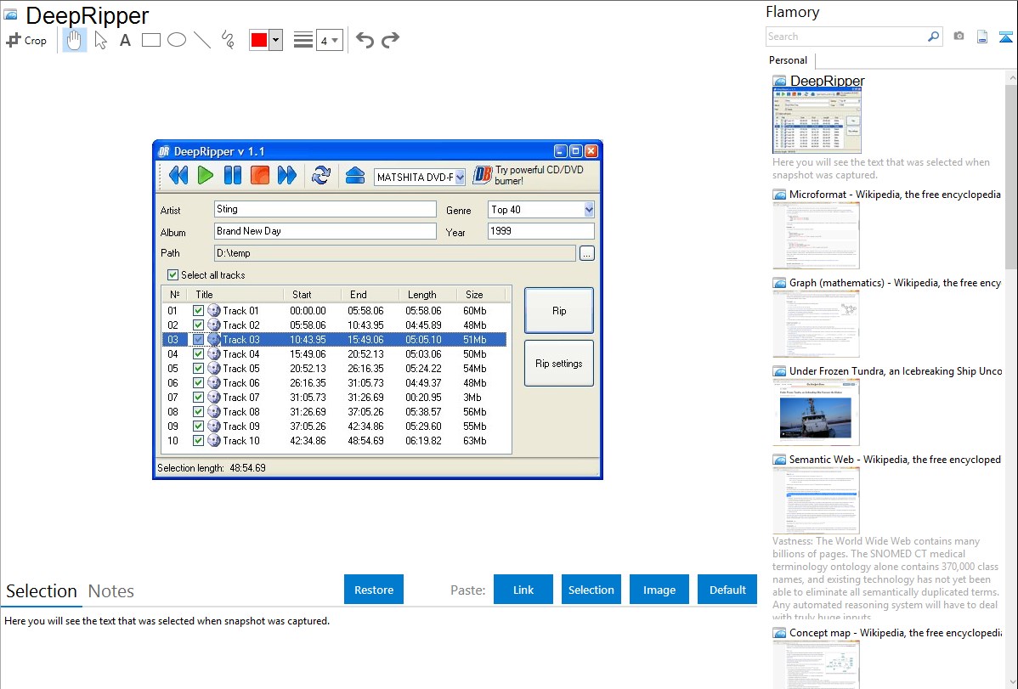Sort tracks by Length column header
This screenshot has height=689, width=1018.
coord(427,294)
